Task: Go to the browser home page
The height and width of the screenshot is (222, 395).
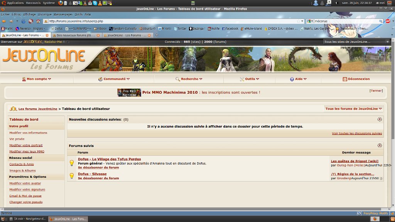Action: click(x=38, y=21)
